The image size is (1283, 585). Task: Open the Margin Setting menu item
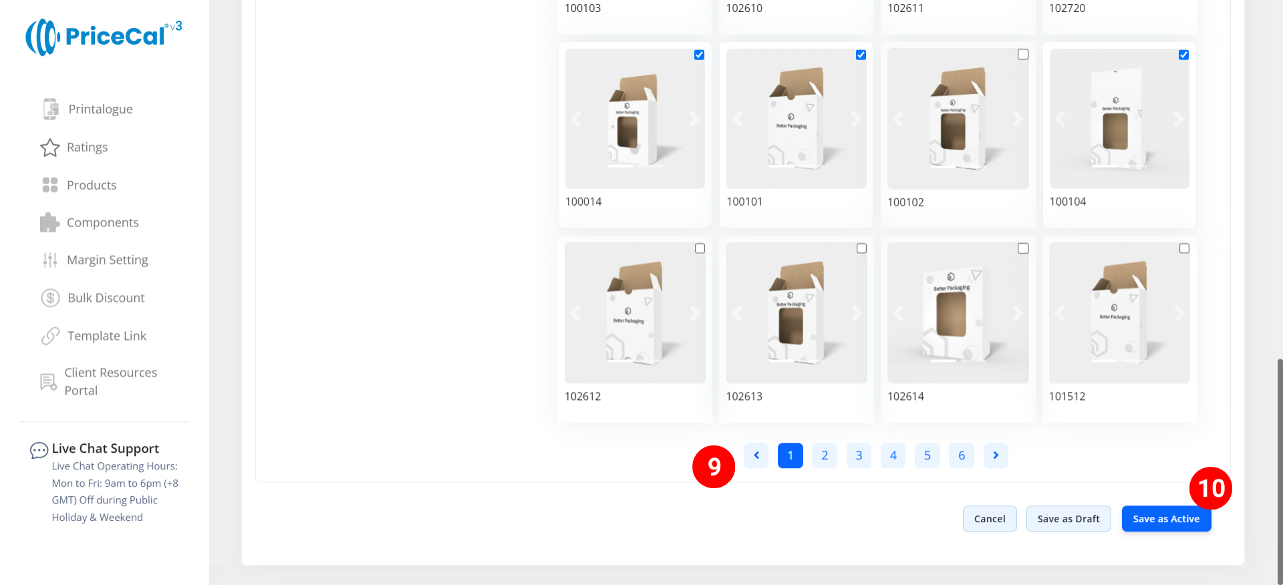point(107,260)
